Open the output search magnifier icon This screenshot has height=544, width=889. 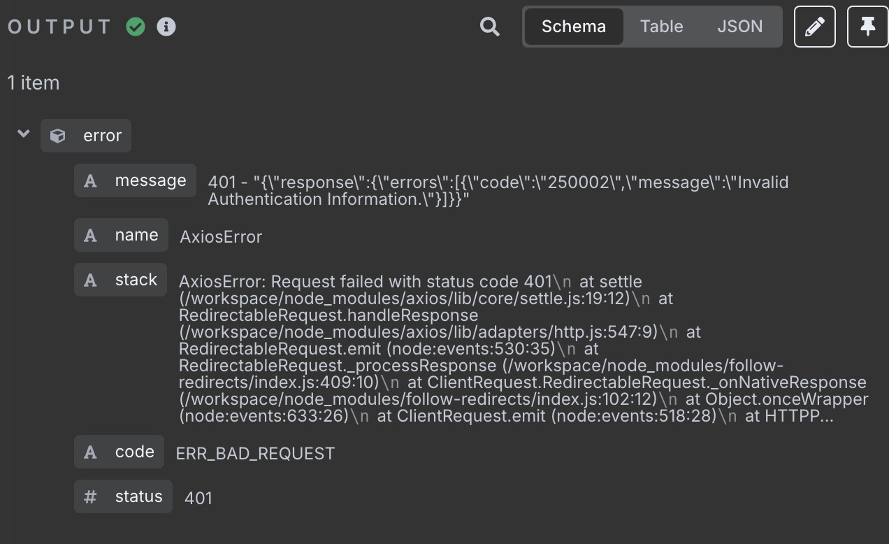490,27
